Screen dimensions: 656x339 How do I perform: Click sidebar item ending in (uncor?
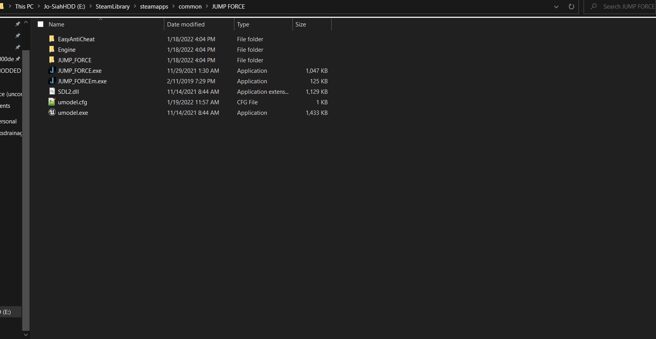pos(11,94)
